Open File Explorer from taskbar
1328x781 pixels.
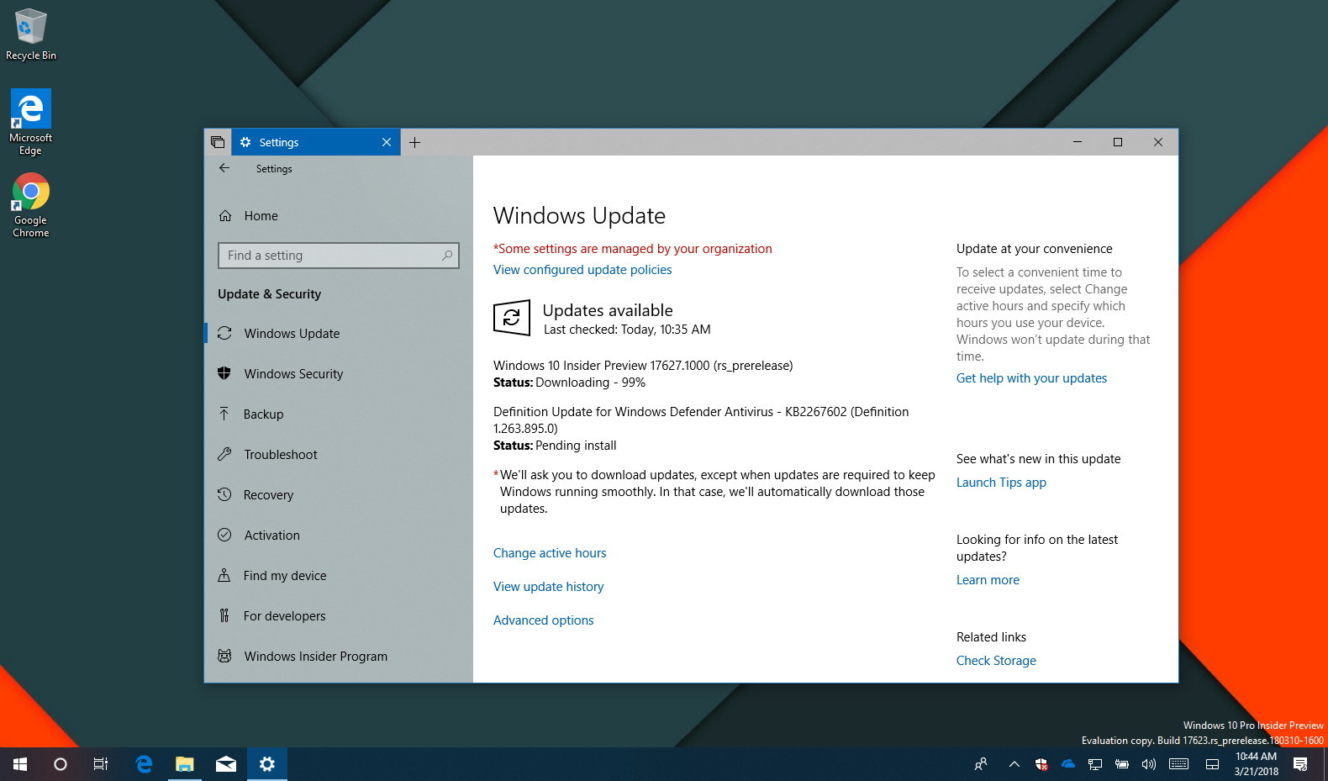coord(185,764)
